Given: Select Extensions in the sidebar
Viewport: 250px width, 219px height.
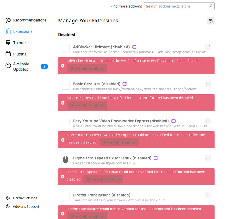Looking at the screenshot, I should tap(19, 31).
